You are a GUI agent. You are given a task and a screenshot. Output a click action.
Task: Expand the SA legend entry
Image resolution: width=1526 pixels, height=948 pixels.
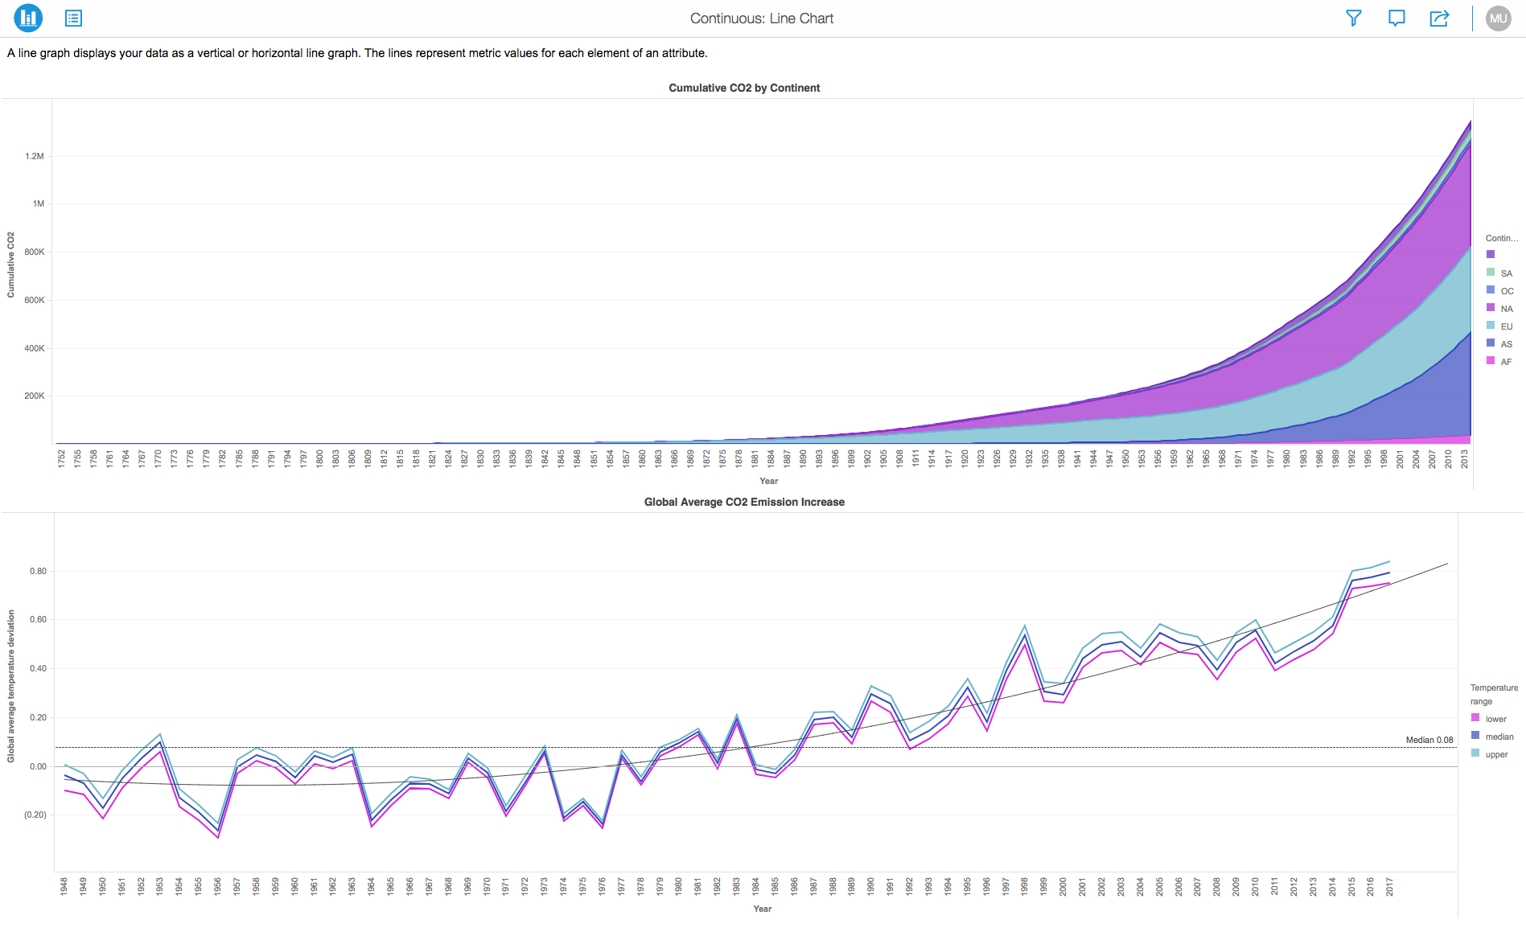click(x=1505, y=273)
